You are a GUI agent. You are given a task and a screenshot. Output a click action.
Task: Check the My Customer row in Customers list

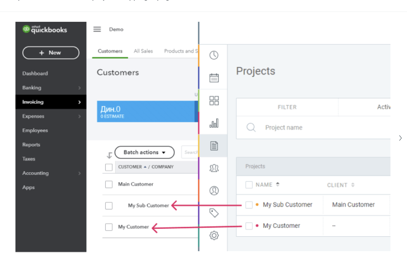109,227
